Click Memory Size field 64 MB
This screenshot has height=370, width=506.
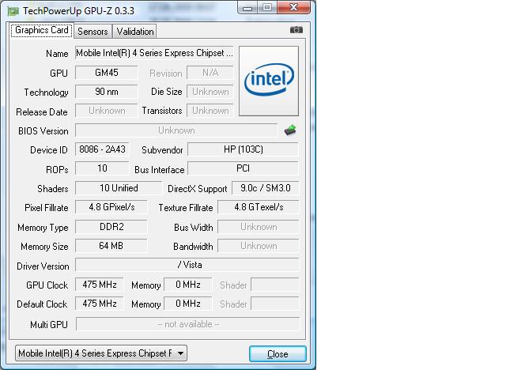tap(111, 246)
